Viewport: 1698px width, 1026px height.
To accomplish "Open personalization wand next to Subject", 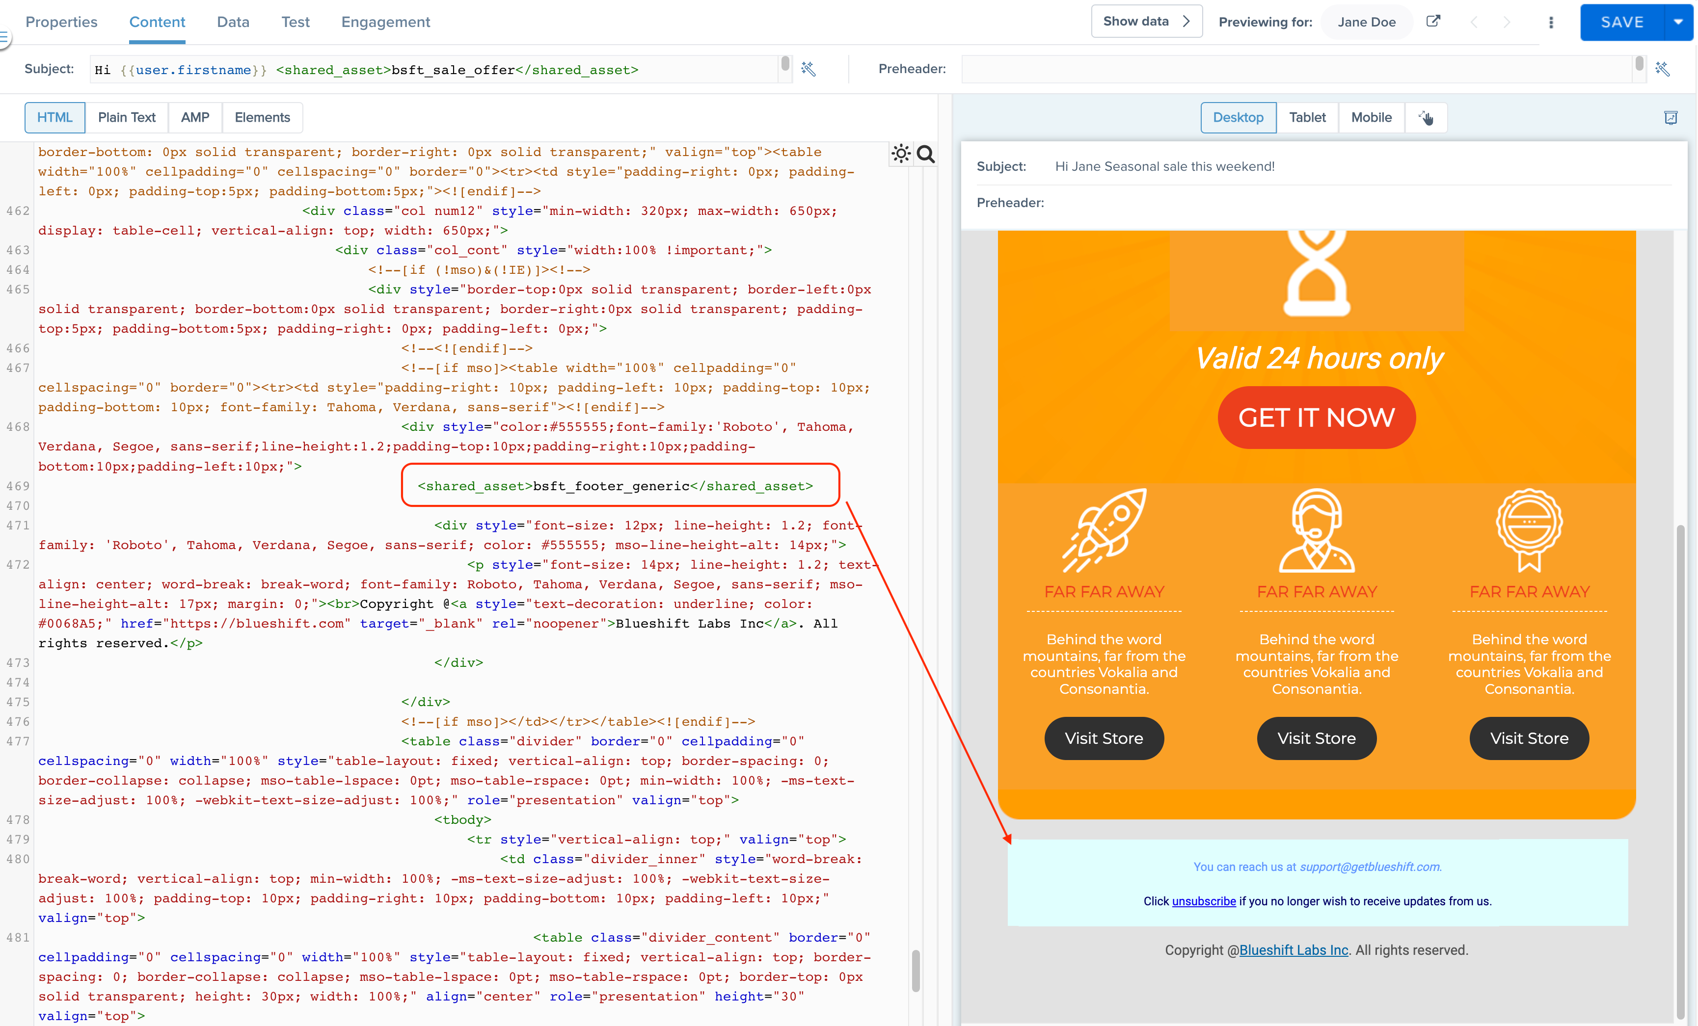I will coord(809,69).
